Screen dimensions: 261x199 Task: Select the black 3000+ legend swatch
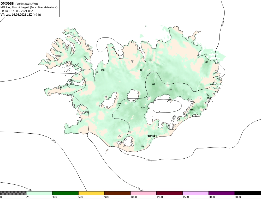tap(248, 193)
